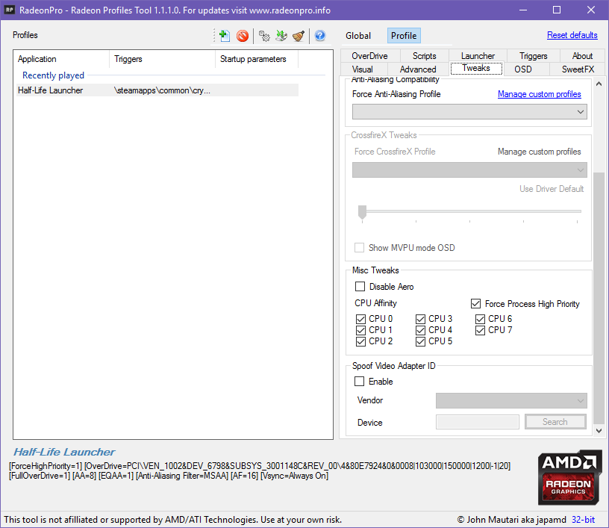The width and height of the screenshot is (609, 528).
Task: Click the tweaks panel scrollbar down arrow
Action: 599,430
